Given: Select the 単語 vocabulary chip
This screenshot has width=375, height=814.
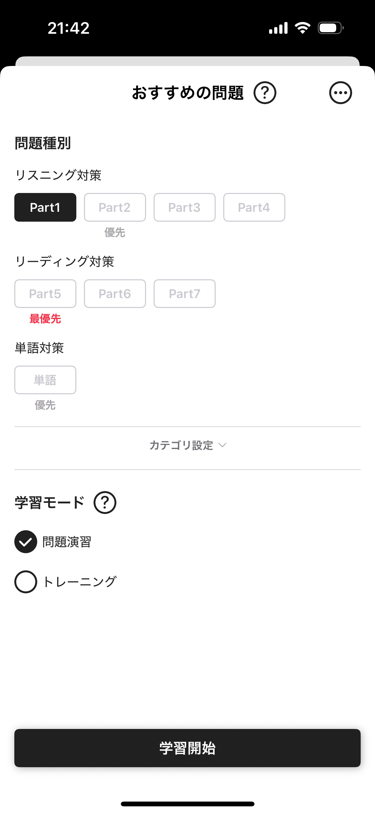Looking at the screenshot, I should point(45,380).
